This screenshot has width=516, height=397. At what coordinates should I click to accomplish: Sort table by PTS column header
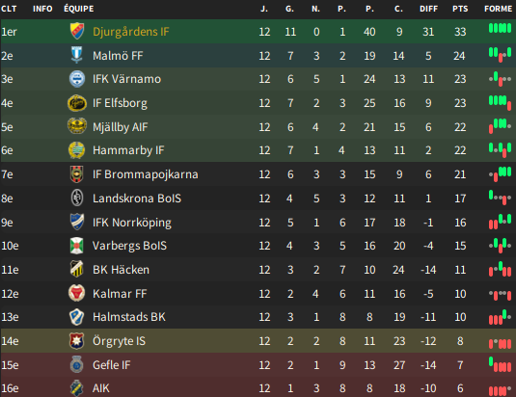point(460,9)
